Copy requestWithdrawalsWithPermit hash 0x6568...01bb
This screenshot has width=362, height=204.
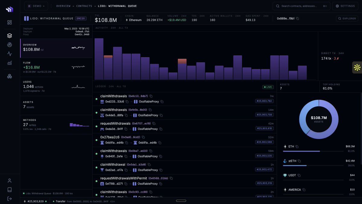point(171,178)
